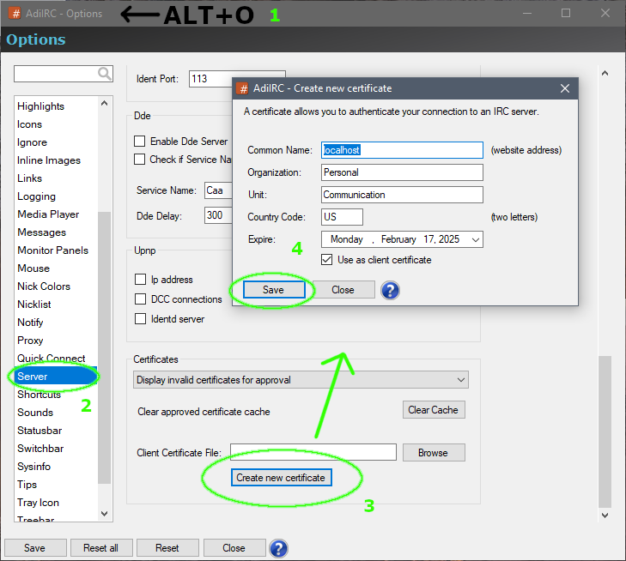Select Proxy settings
Image resolution: width=626 pixels, height=561 pixels.
click(x=30, y=340)
